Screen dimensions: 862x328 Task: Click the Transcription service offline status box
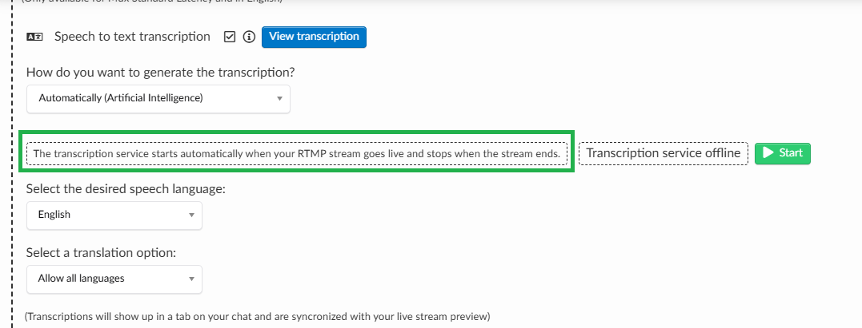(x=663, y=153)
